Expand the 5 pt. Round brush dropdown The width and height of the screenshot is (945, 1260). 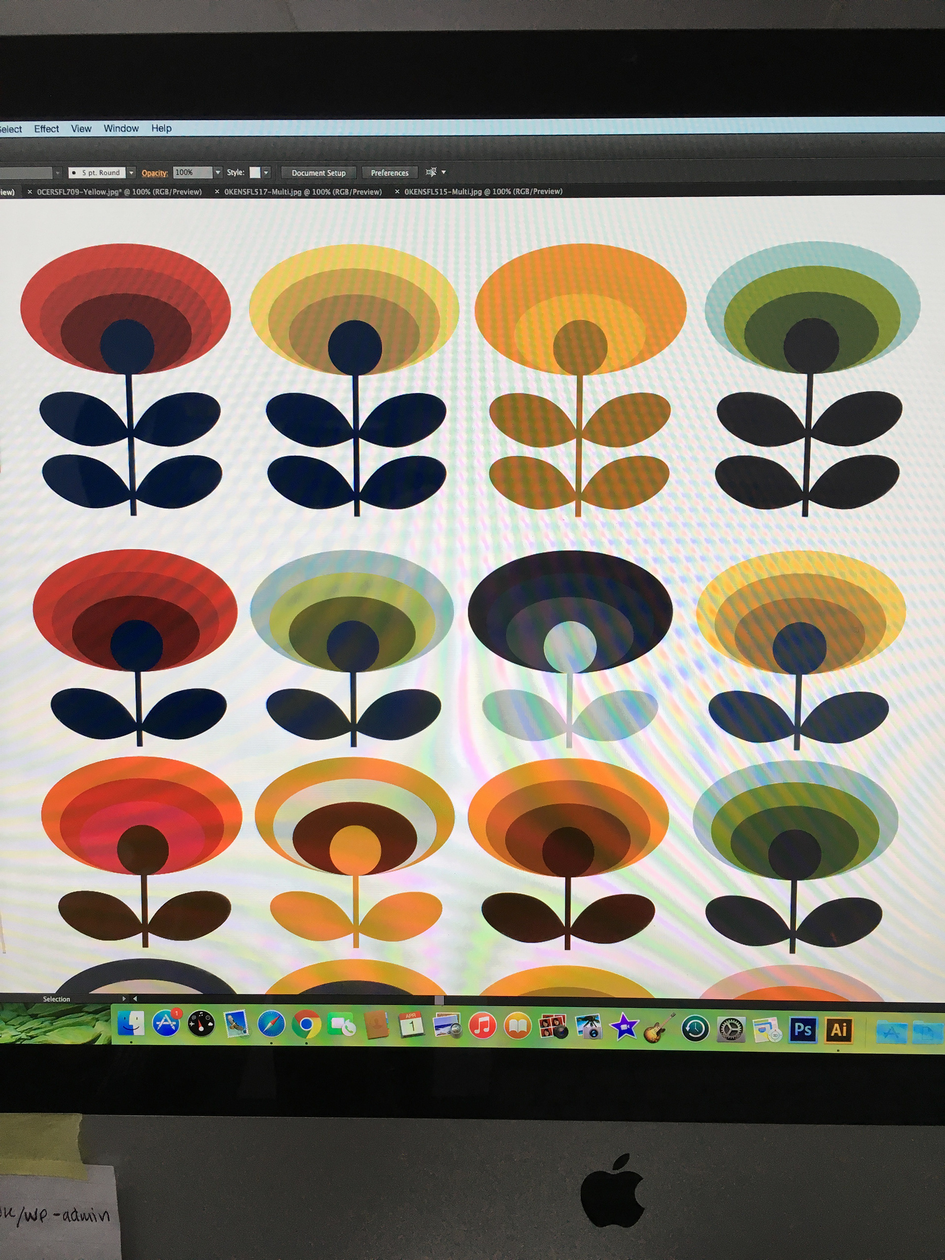click(131, 173)
